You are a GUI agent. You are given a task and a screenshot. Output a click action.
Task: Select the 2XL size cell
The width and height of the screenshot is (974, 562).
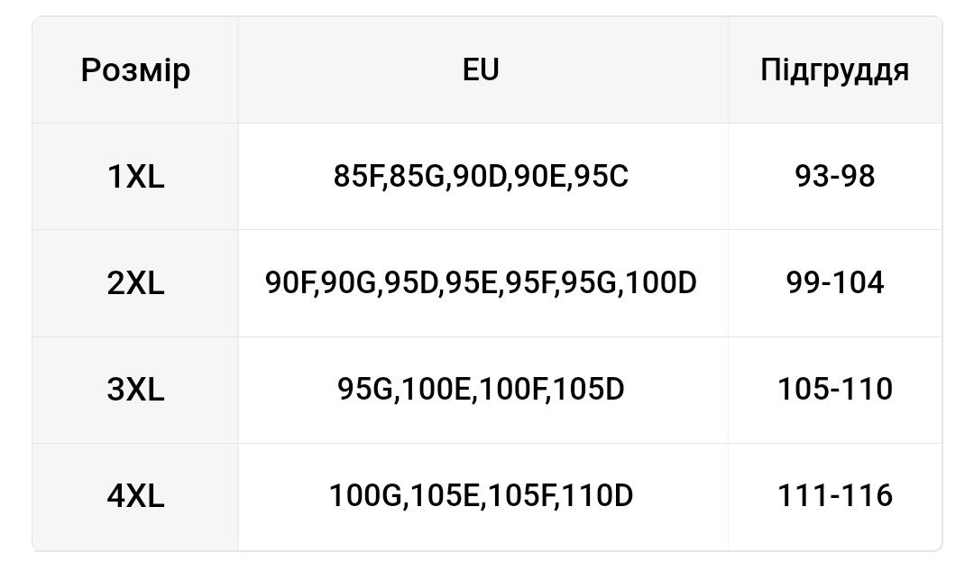pos(135,283)
